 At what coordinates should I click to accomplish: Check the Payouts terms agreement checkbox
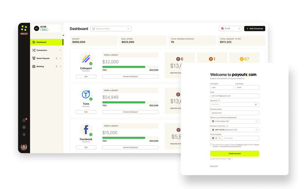pos(211,145)
